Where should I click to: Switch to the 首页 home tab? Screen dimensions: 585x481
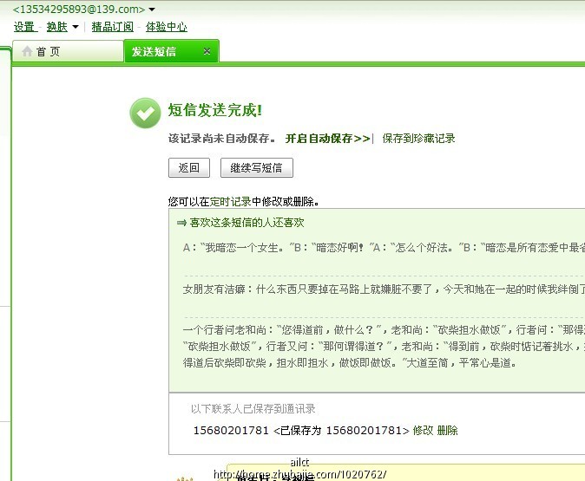coord(68,51)
